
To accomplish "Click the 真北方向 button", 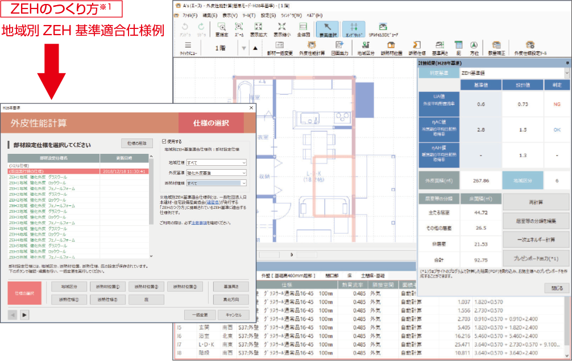I will (231, 300).
